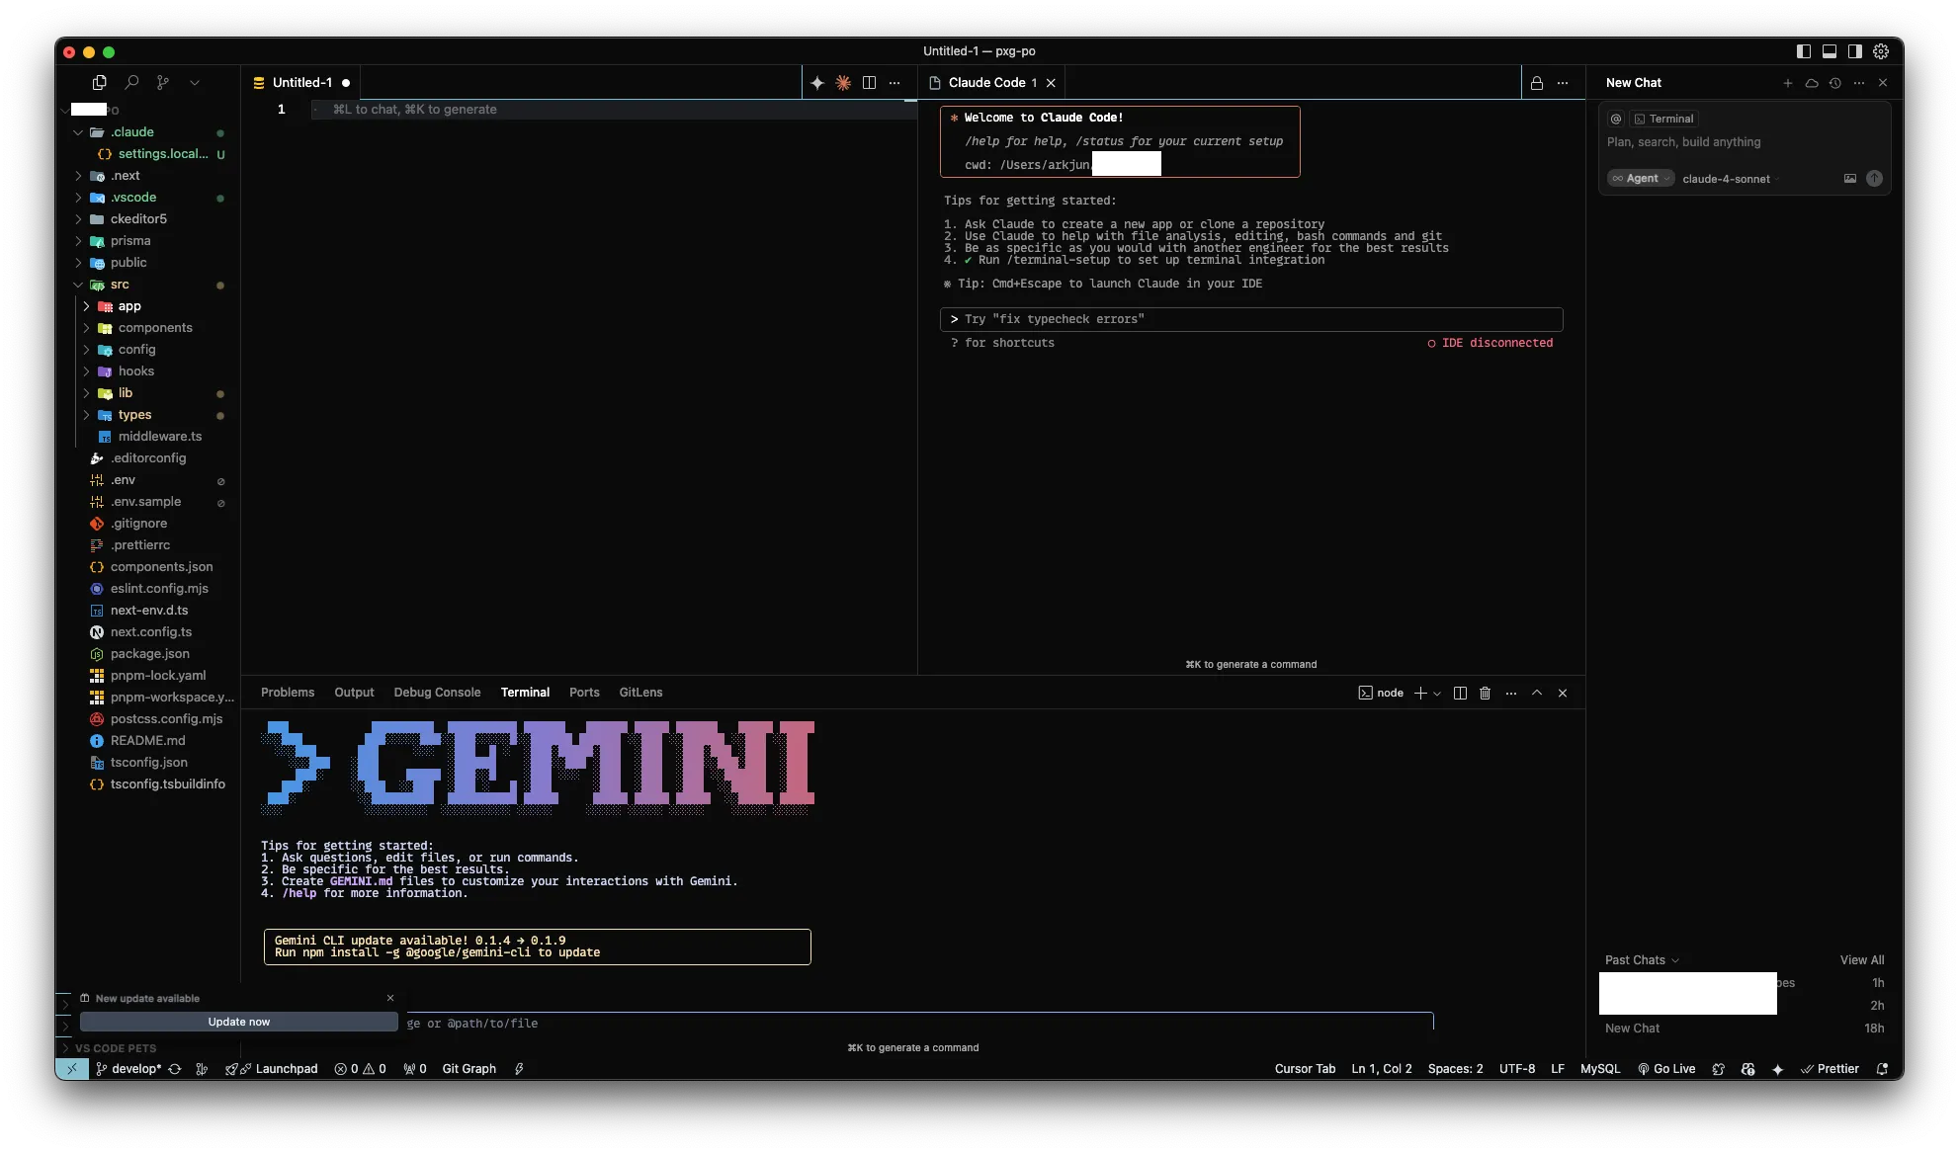1959x1153 pixels.
Task: Click Prettier in the status bar
Action: click(x=1830, y=1069)
